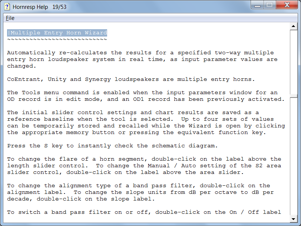Click the text 'the appropriate memory button or pressing'
Screen dimensions: 301x226
[83, 133]
